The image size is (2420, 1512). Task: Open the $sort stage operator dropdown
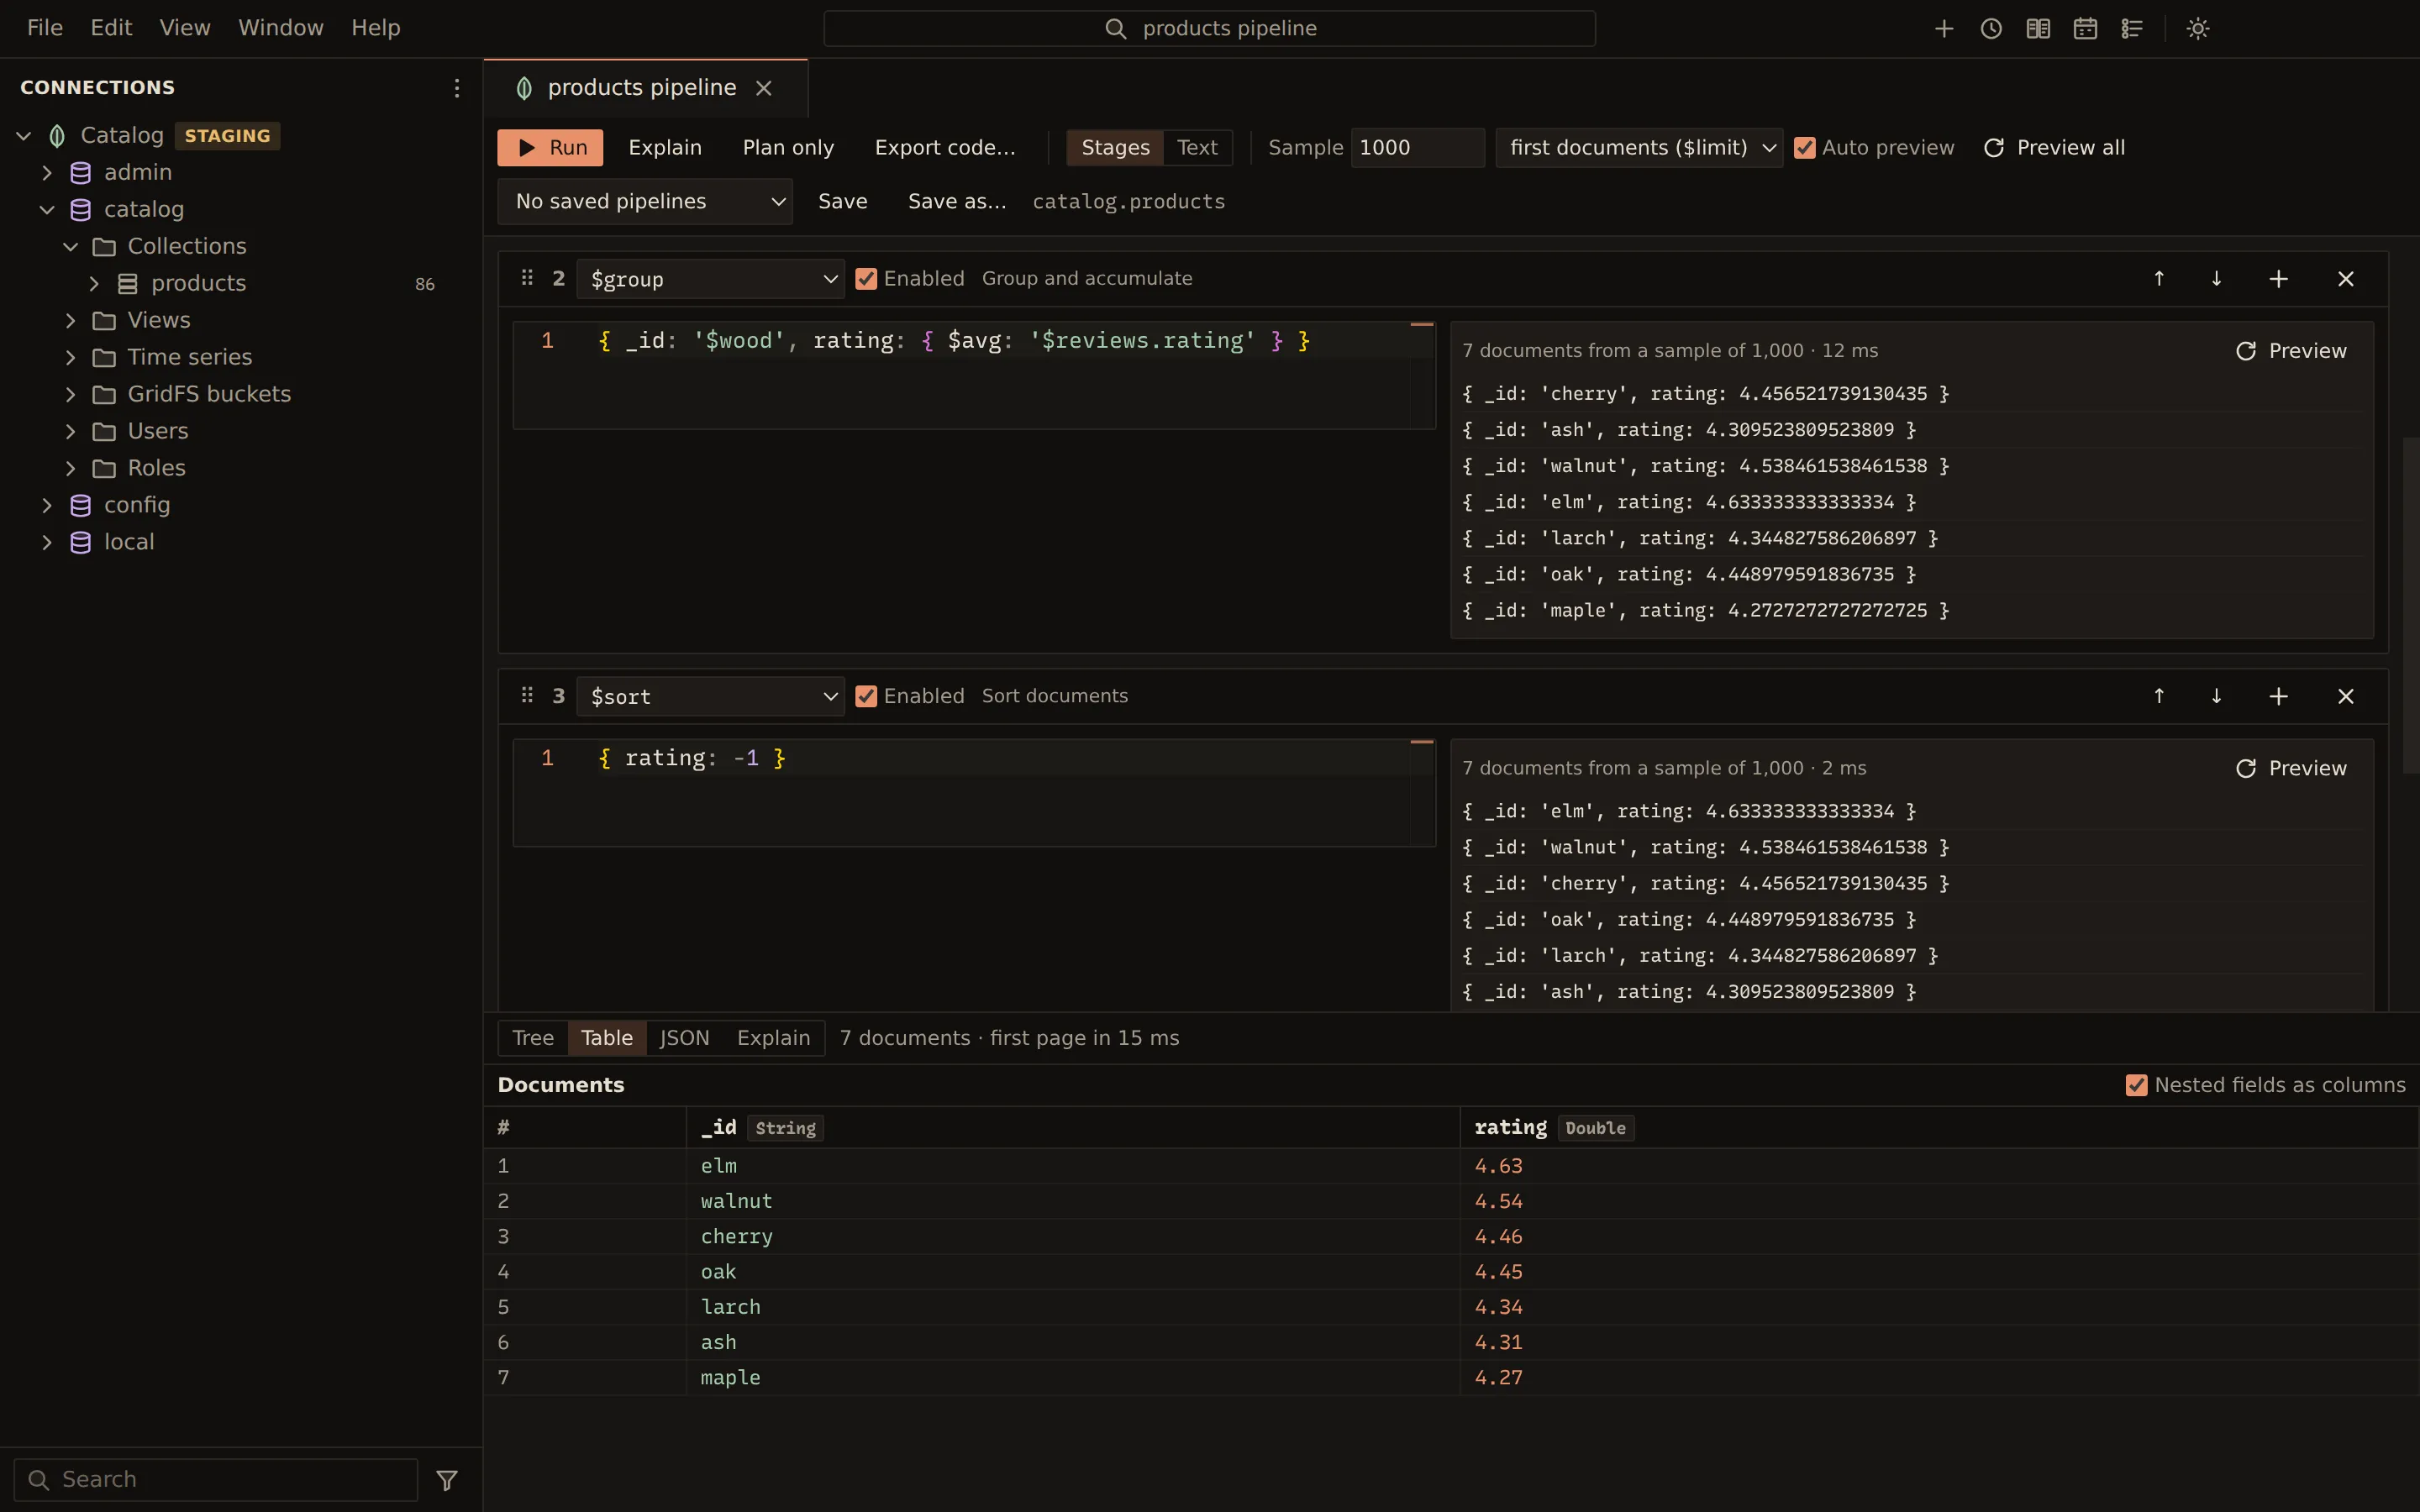[x=710, y=696]
